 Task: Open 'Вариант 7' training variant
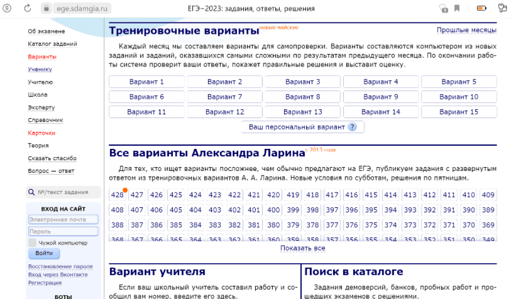pyautogui.click(x=225, y=97)
